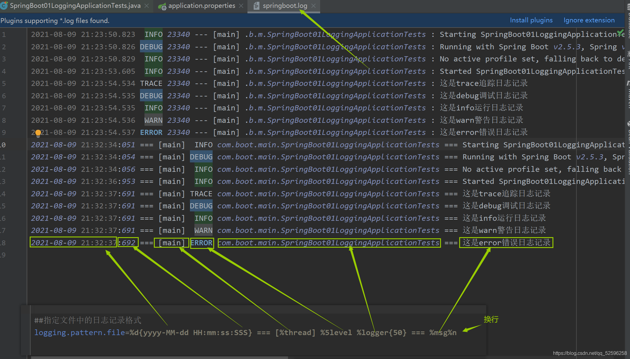
Task: Click the yellow lightbulb on line 9
Action: click(x=38, y=133)
